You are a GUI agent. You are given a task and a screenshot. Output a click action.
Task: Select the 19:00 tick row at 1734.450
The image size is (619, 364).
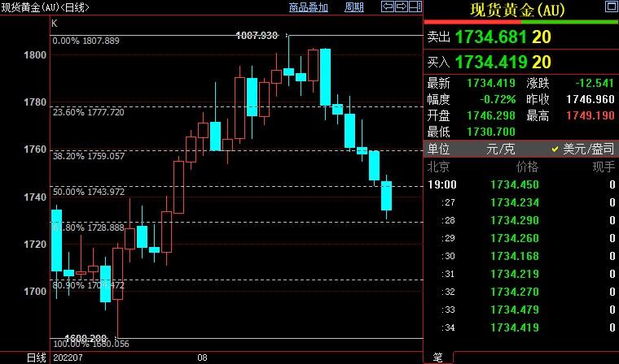521,184
